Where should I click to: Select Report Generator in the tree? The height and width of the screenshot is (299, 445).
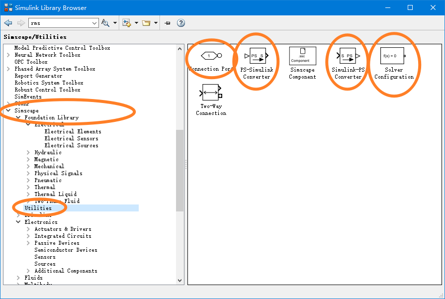[38, 76]
